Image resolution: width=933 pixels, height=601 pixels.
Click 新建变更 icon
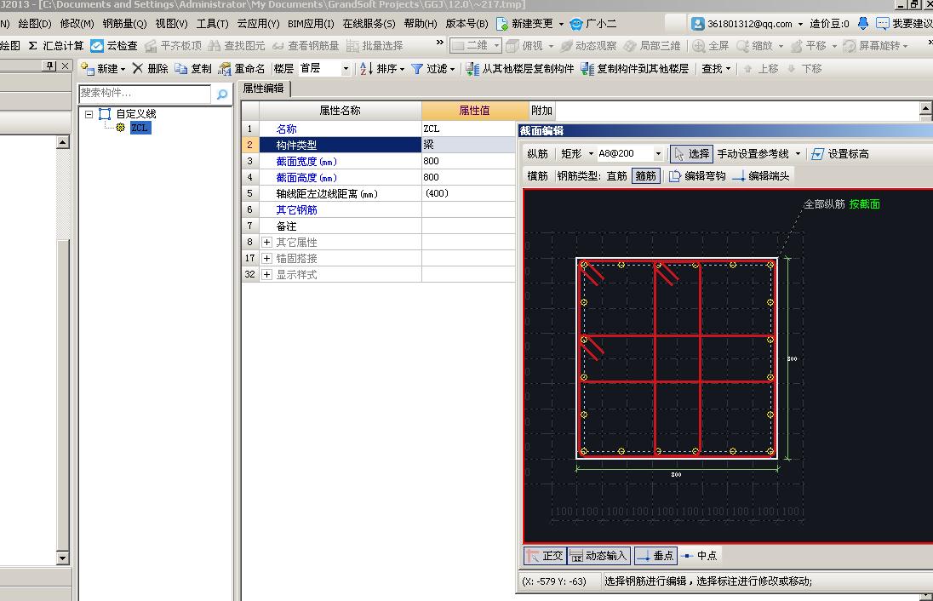coord(502,24)
